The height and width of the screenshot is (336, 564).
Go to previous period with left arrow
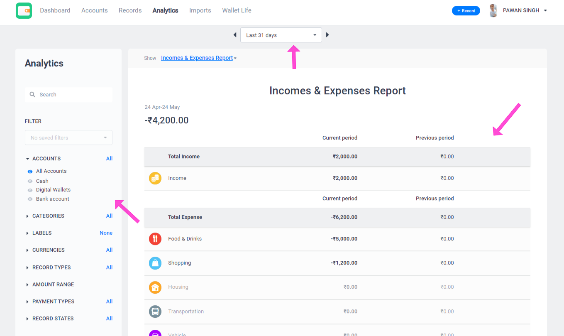pyautogui.click(x=235, y=35)
